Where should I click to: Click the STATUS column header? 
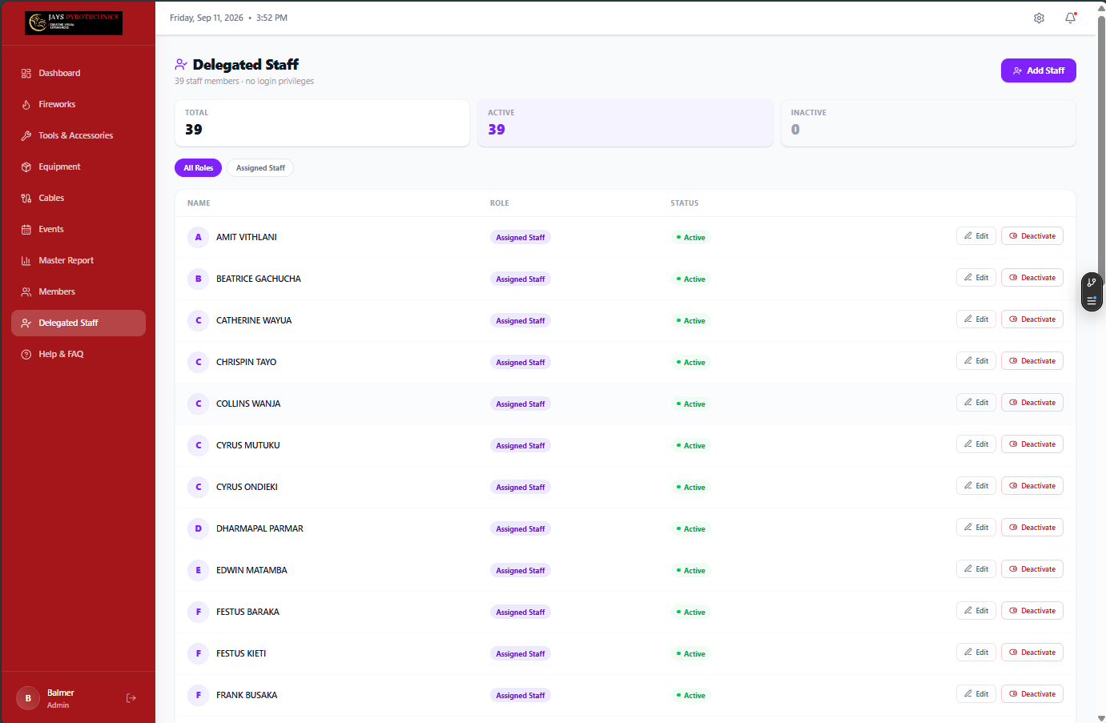click(x=685, y=203)
